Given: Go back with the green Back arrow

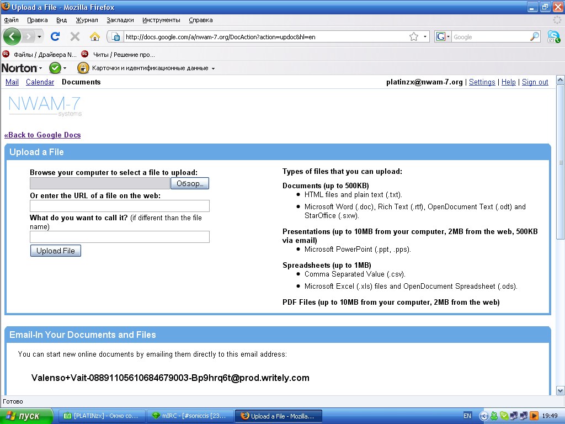Looking at the screenshot, I should pos(12,36).
